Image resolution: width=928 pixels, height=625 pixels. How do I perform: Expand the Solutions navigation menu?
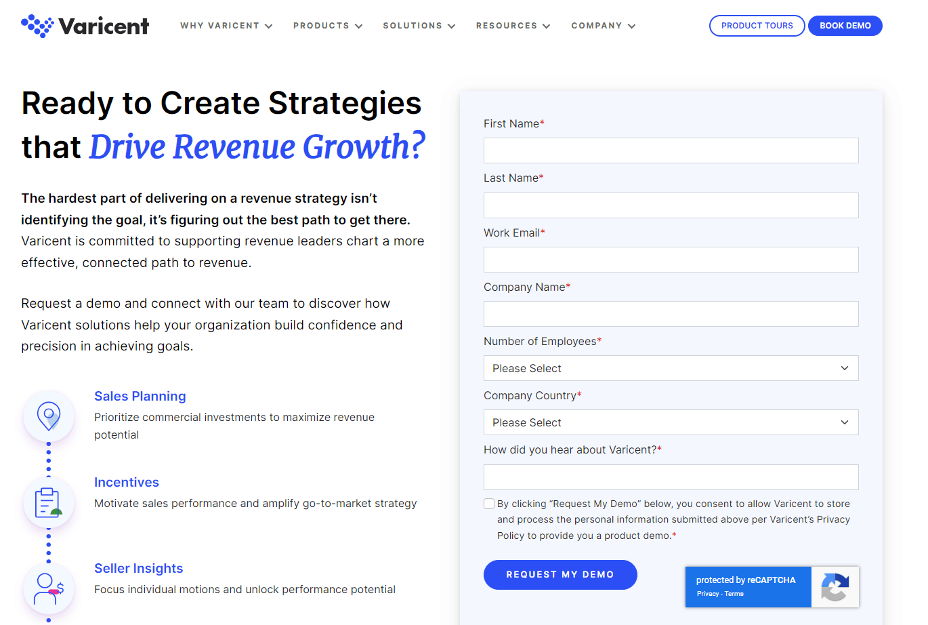[419, 26]
